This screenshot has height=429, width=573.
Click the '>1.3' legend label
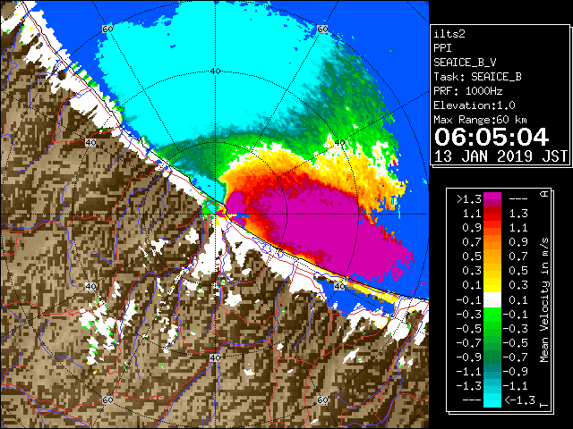pos(468,199)
